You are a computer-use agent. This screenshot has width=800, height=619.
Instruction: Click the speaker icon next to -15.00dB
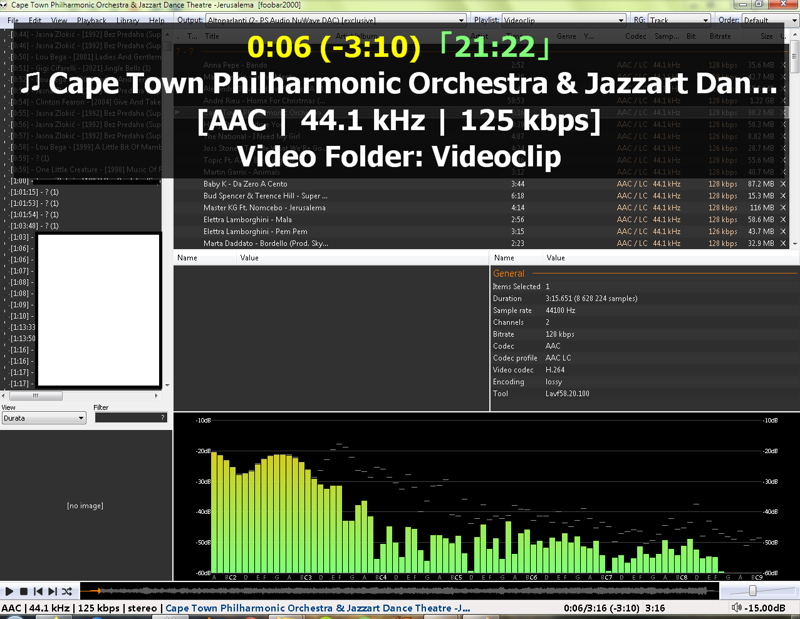pos(737,608)
